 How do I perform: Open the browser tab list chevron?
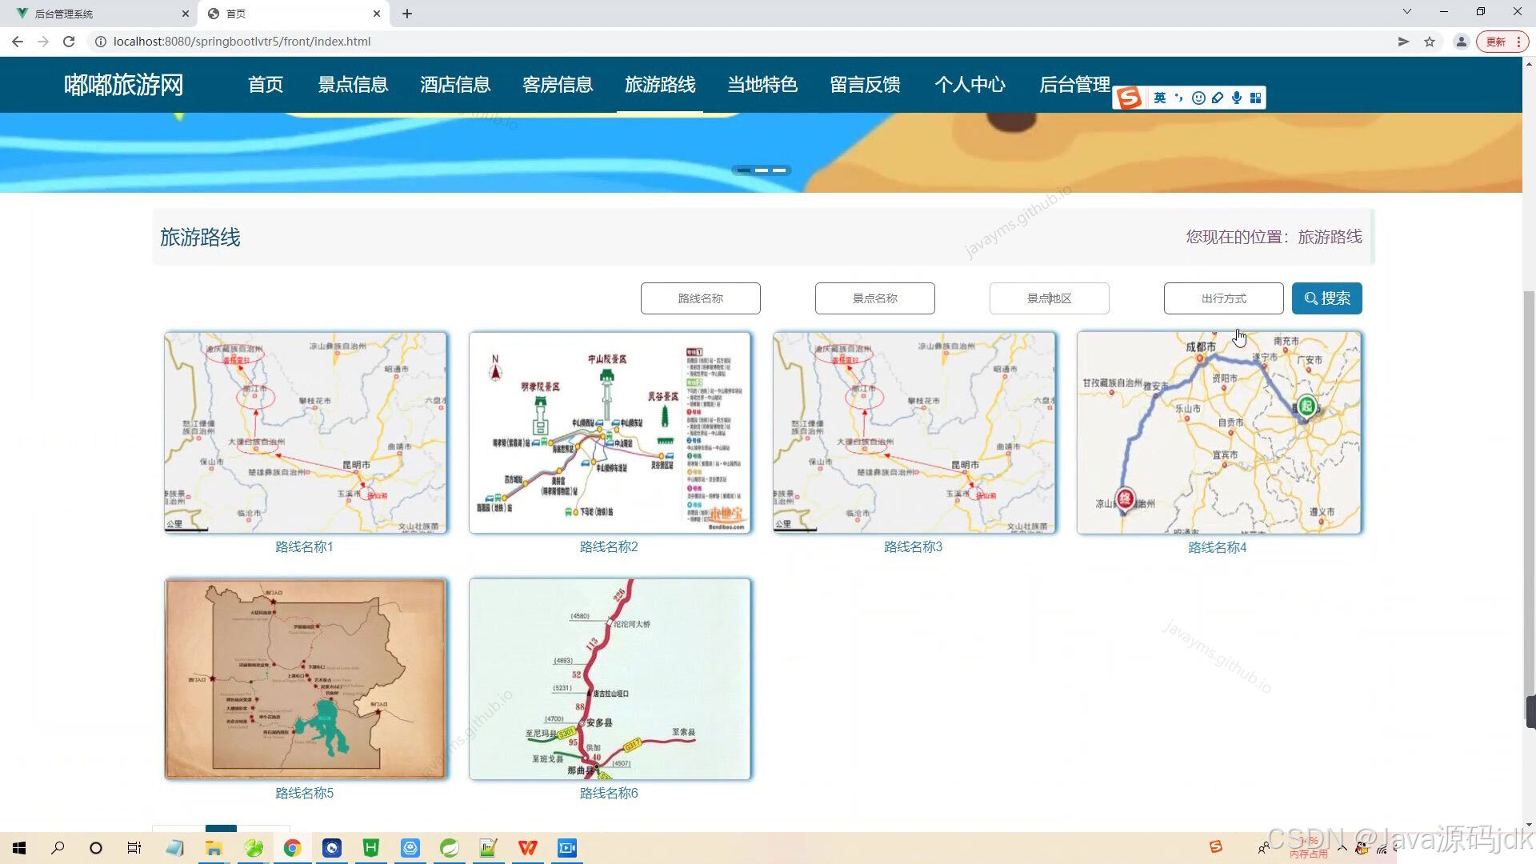point(1406,11)
